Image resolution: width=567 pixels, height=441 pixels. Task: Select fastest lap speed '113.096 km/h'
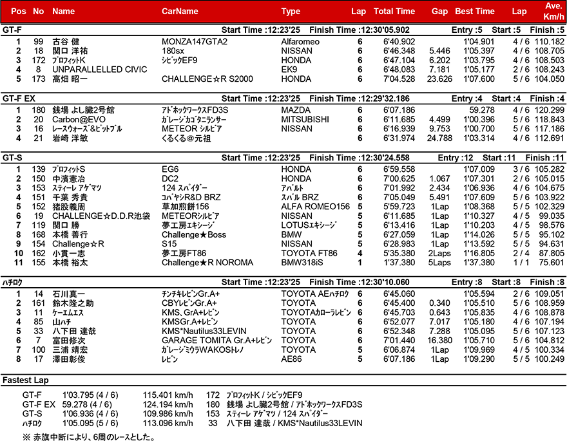(168, 424)
